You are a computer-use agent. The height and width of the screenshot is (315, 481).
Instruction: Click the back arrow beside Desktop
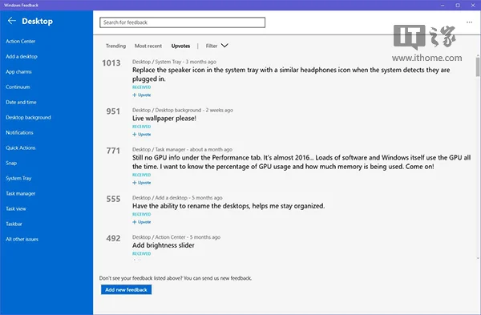click(12, 21)
